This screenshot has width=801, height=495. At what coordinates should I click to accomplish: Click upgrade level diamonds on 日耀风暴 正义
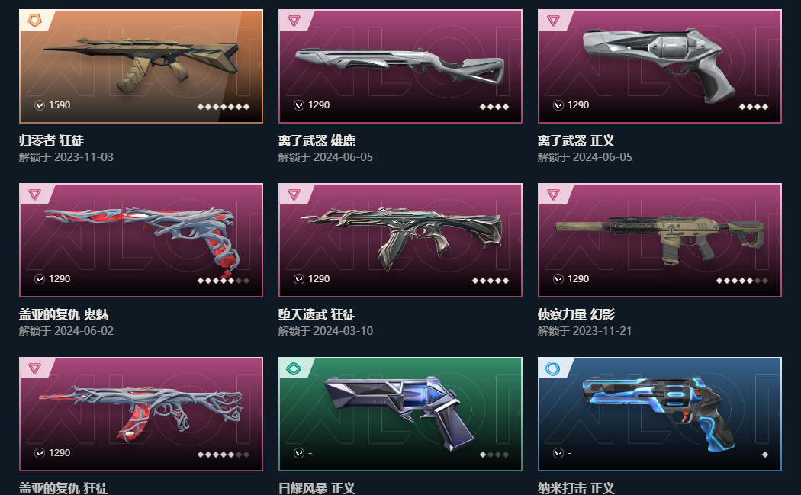tap(494, 454)
